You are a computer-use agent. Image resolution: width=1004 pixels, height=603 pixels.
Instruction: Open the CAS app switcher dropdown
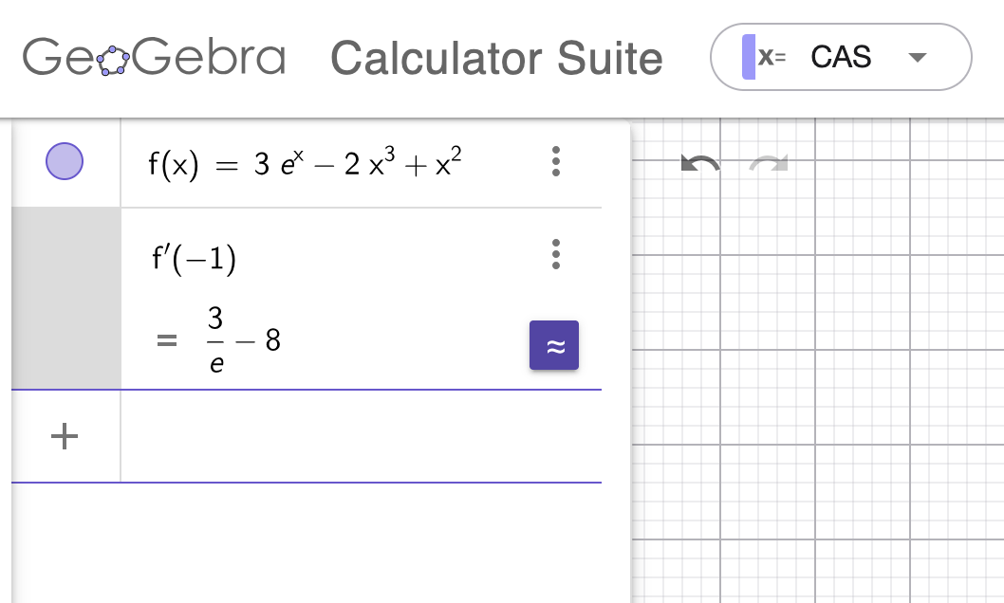840,57
